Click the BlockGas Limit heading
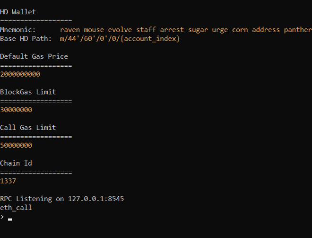This screenshot has height=238, width=312. tap(28, 92)
